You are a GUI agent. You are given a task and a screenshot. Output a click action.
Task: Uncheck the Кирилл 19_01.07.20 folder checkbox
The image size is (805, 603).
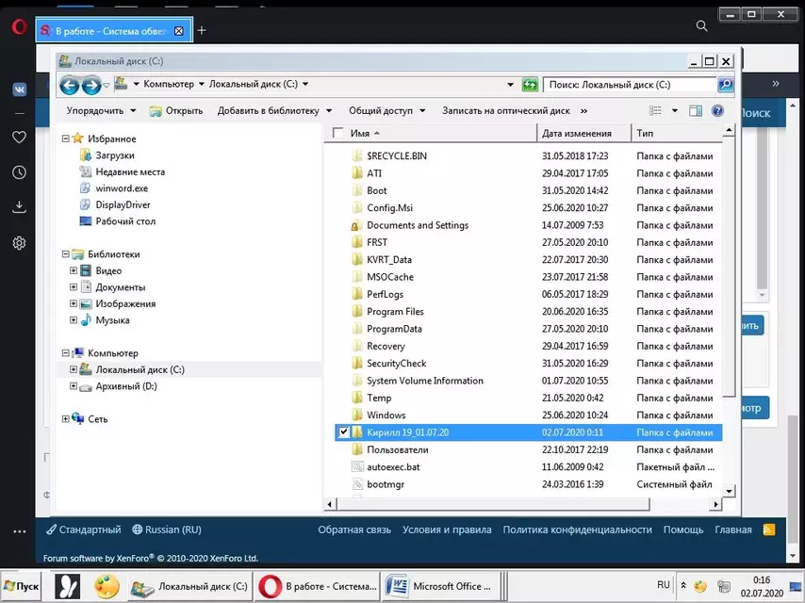pyautogui.click(x=343, y=432)
